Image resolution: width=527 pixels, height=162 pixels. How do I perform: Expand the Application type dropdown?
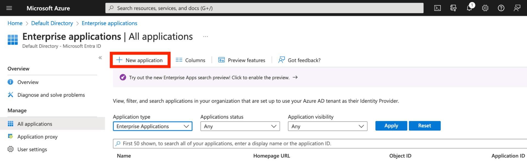pyautogui.click(x=153, y=126)
